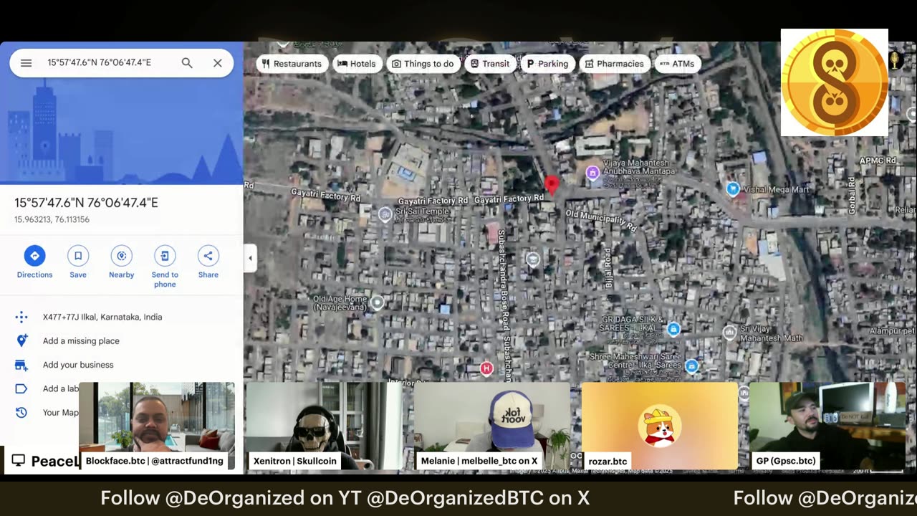Select Blockface.btc video thumbnail
This screenshot has height=516, width=917.
(x=156, y=426)
